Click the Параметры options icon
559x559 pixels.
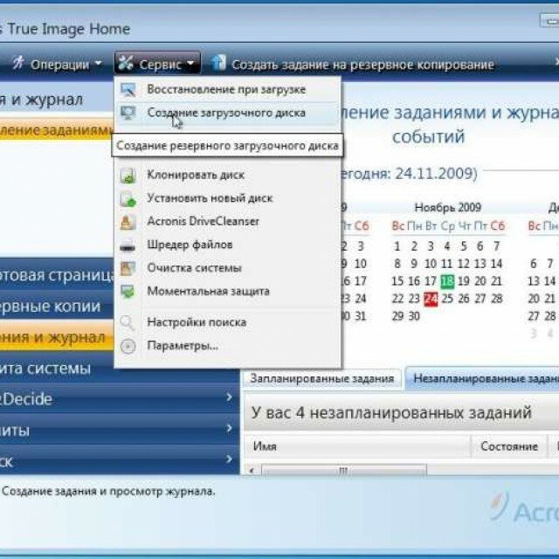point(128,346)
